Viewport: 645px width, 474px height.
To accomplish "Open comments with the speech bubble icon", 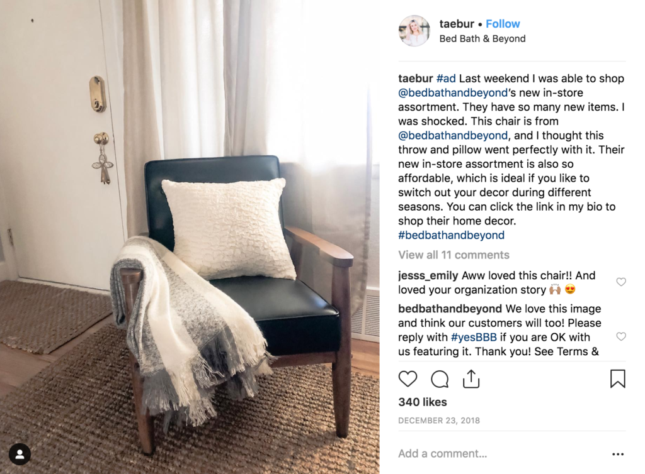I will (x=440, y=379).
